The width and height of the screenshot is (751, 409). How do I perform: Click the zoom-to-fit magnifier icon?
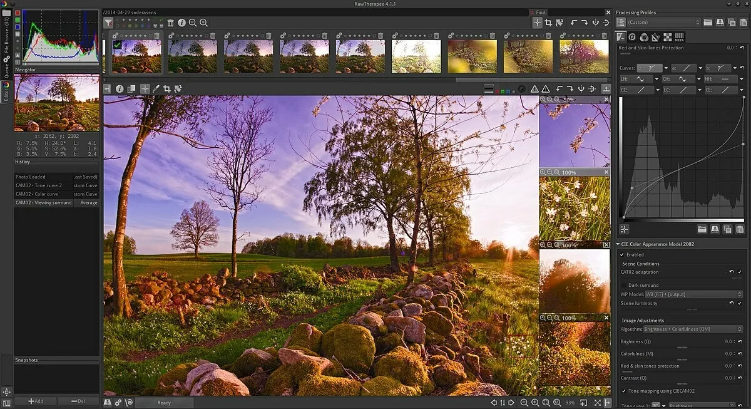pos(547,403)
